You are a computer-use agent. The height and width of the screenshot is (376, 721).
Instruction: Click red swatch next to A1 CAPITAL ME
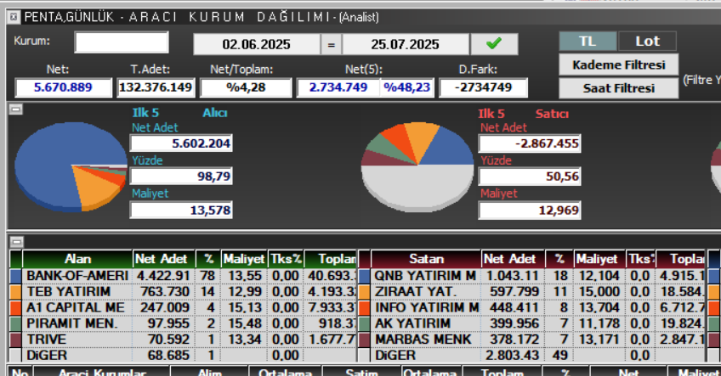(15, 307)
